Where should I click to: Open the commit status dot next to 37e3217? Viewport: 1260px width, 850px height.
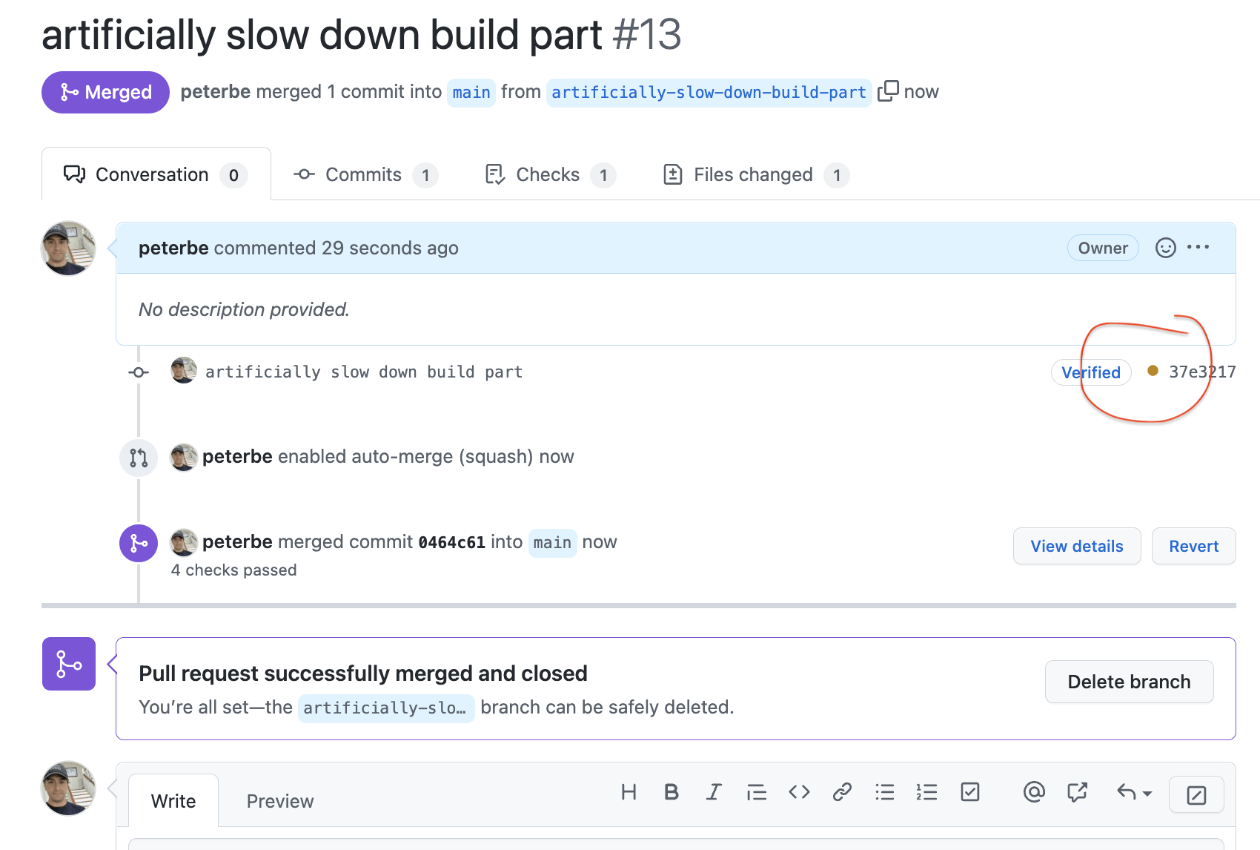pos(1153,371)
